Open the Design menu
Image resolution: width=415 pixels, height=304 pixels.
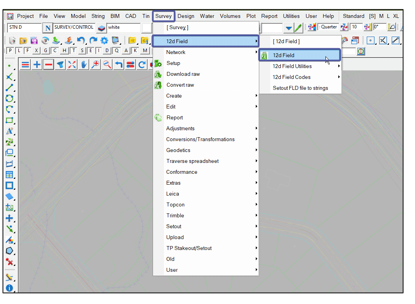pyautogui.click(x=186, y=16)
